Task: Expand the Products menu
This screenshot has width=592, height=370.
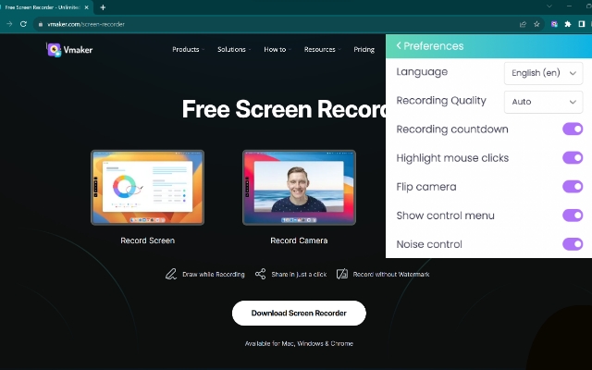Action: [188, 49]
